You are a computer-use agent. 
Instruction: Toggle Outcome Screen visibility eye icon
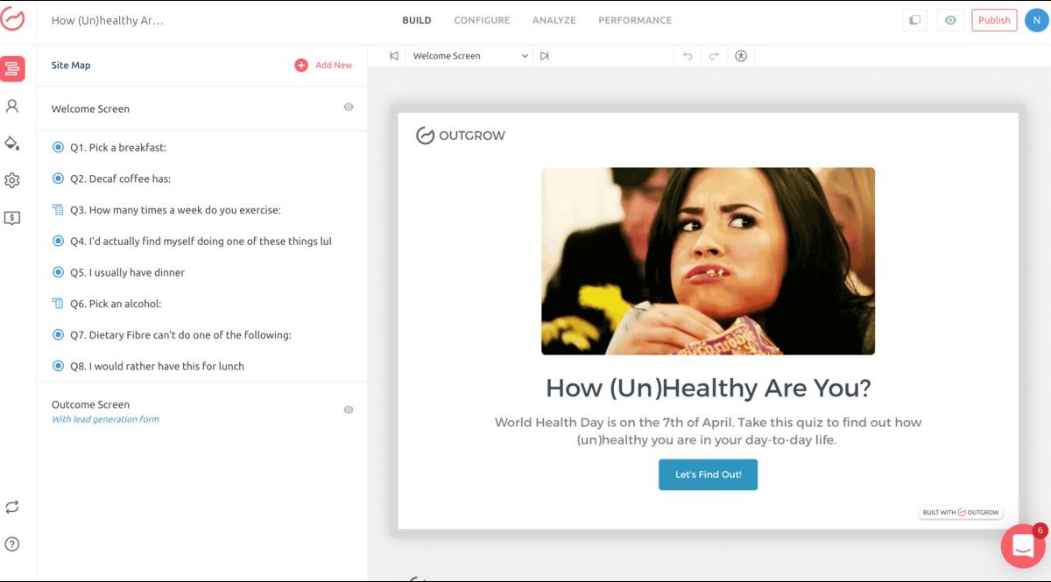coord(349,410)
